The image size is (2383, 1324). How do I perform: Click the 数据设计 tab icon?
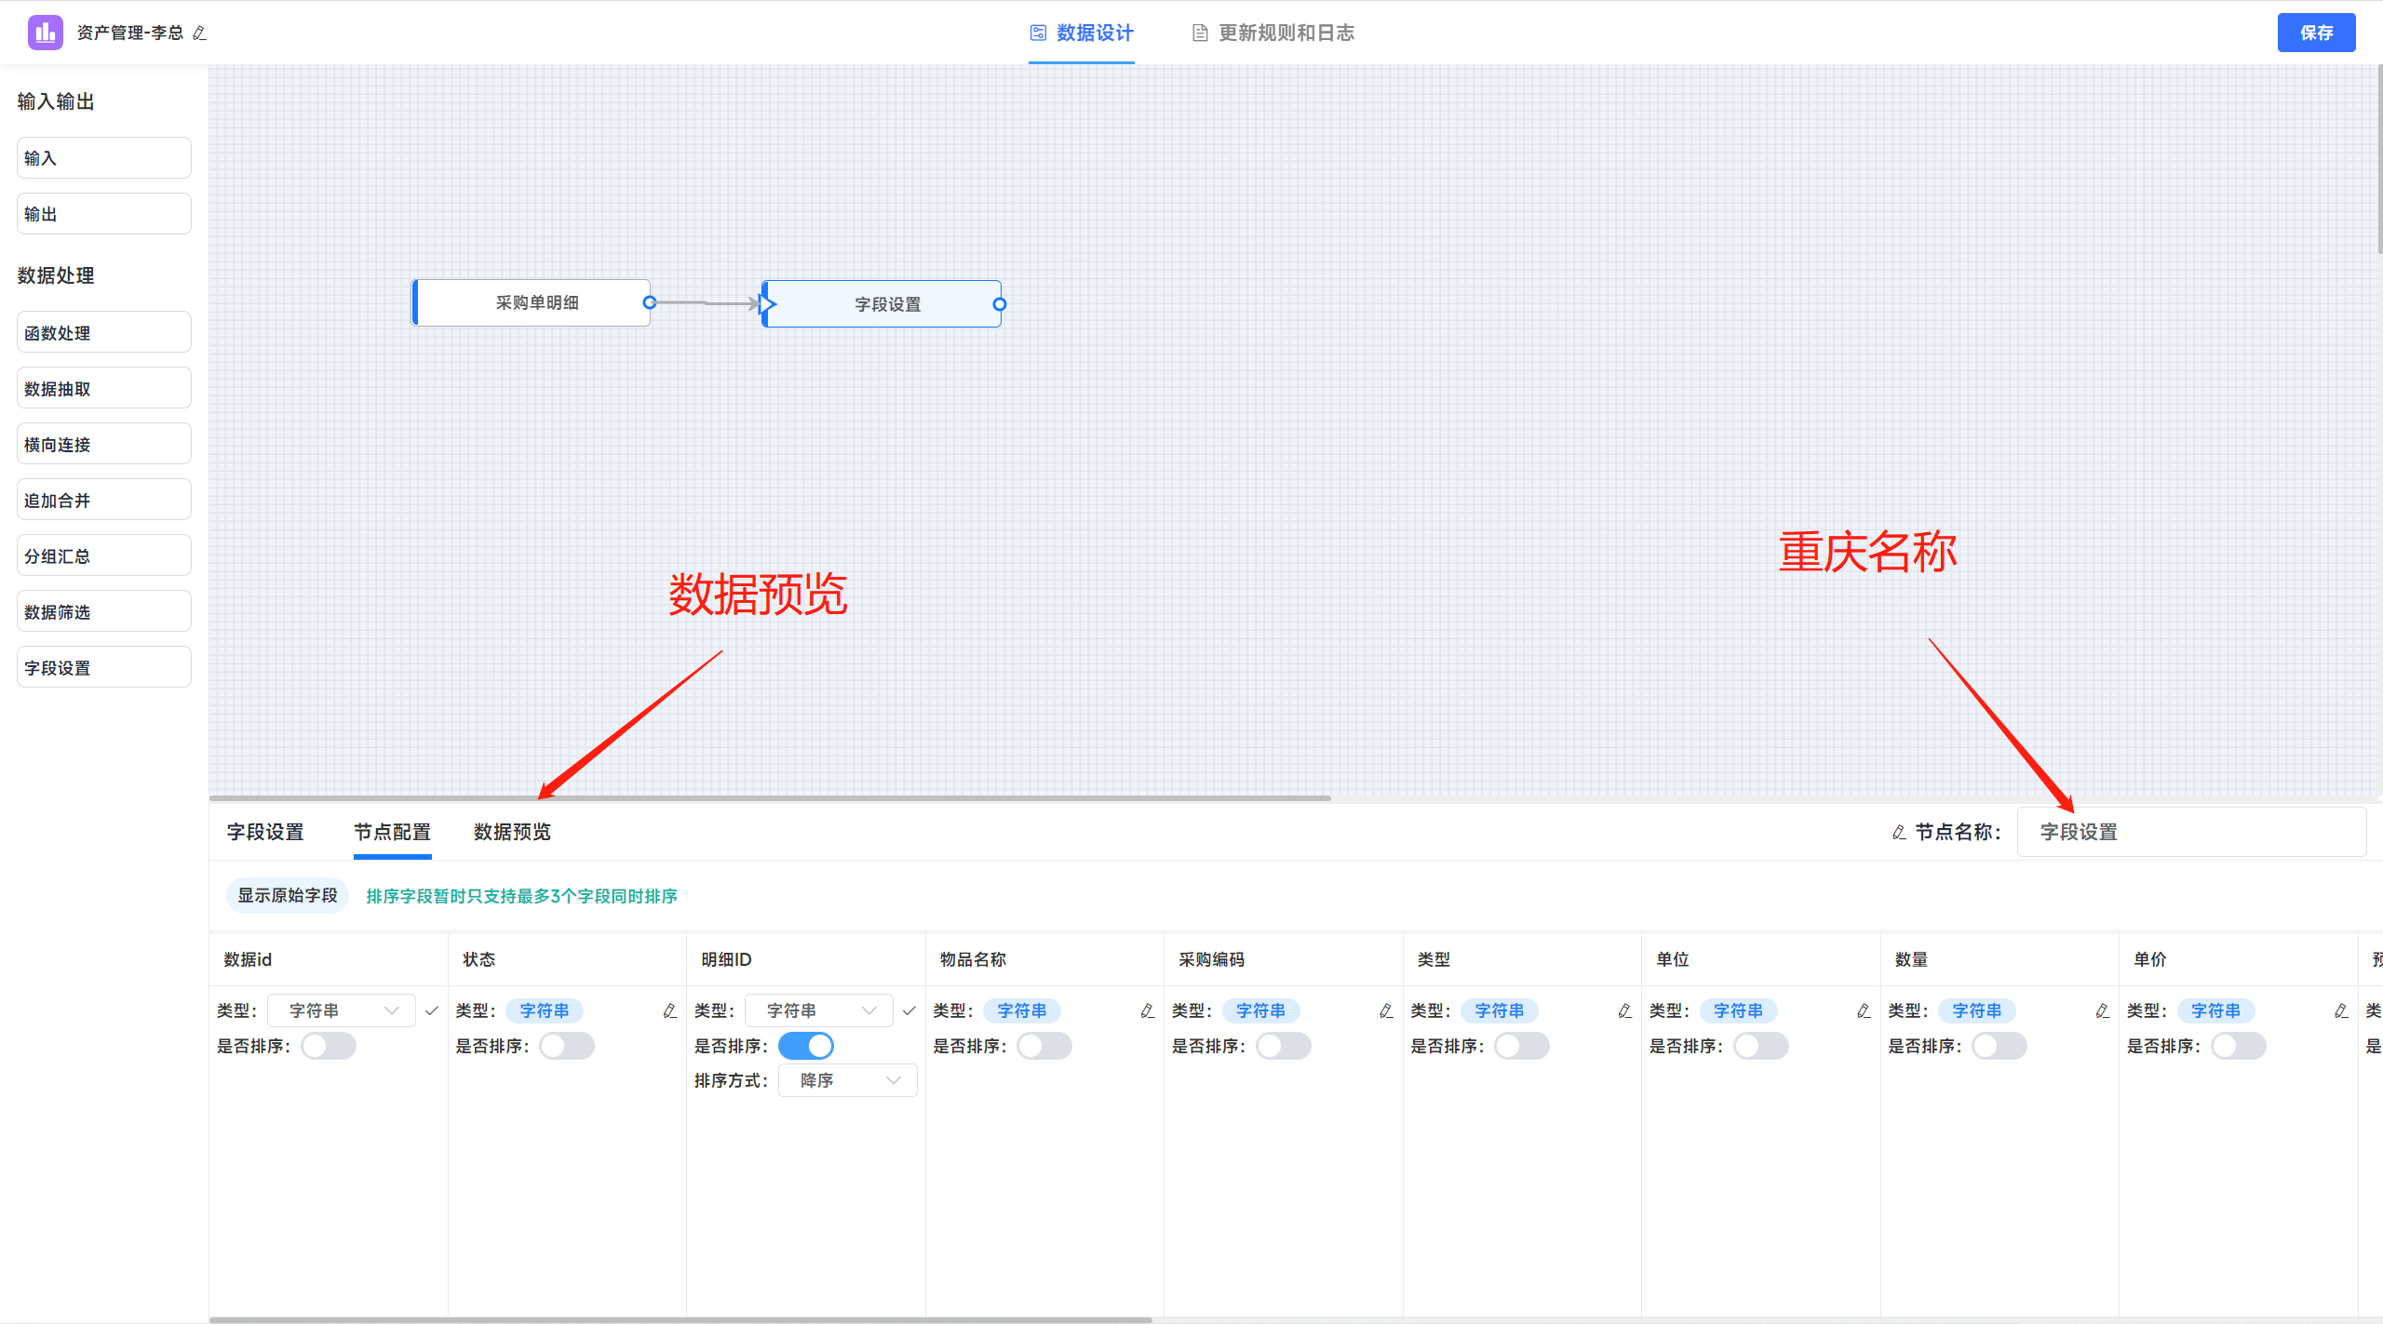click(x=1038, y=33)
